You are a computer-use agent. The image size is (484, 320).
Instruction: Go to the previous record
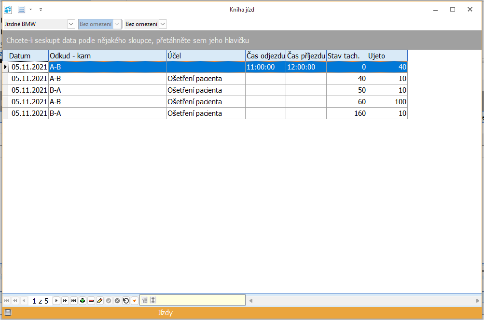(24, 301)
